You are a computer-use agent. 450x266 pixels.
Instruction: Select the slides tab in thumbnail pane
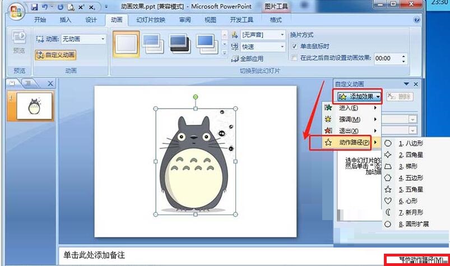[13, 83]
